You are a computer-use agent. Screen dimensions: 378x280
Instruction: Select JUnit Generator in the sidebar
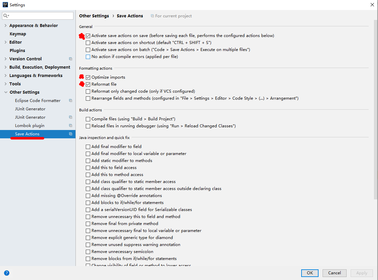coord(29,109)
